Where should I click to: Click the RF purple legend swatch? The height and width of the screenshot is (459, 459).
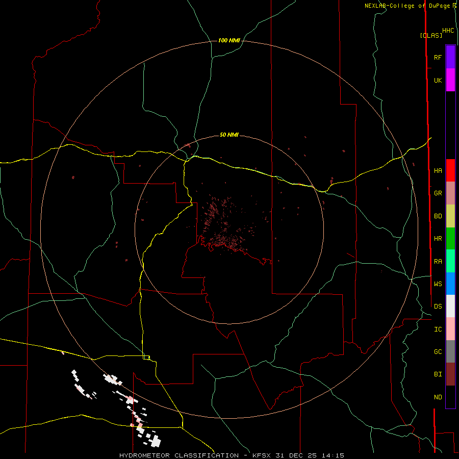pos(450,57)
